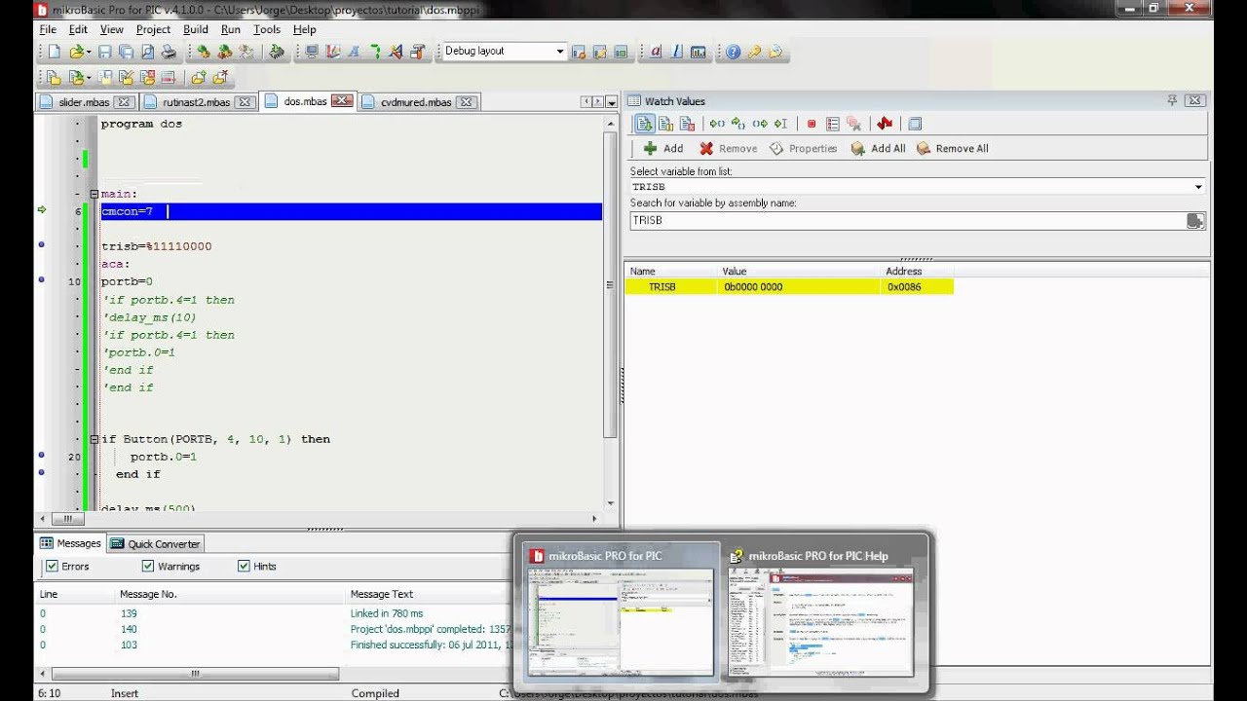
Task: Start debugger from Watch toolbar first icon
Action: click(645, 124)
